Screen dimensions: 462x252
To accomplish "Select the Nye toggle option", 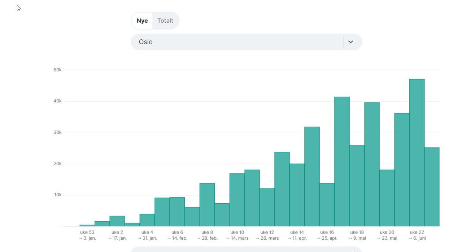I will 142,21.
